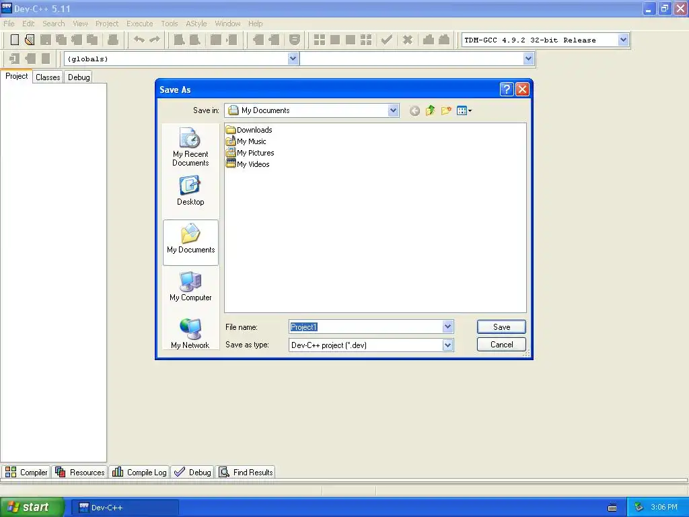Viewport: 689px width, 517px height.
Task: Click the Save file toolbar icon
Action: point(45,40)
